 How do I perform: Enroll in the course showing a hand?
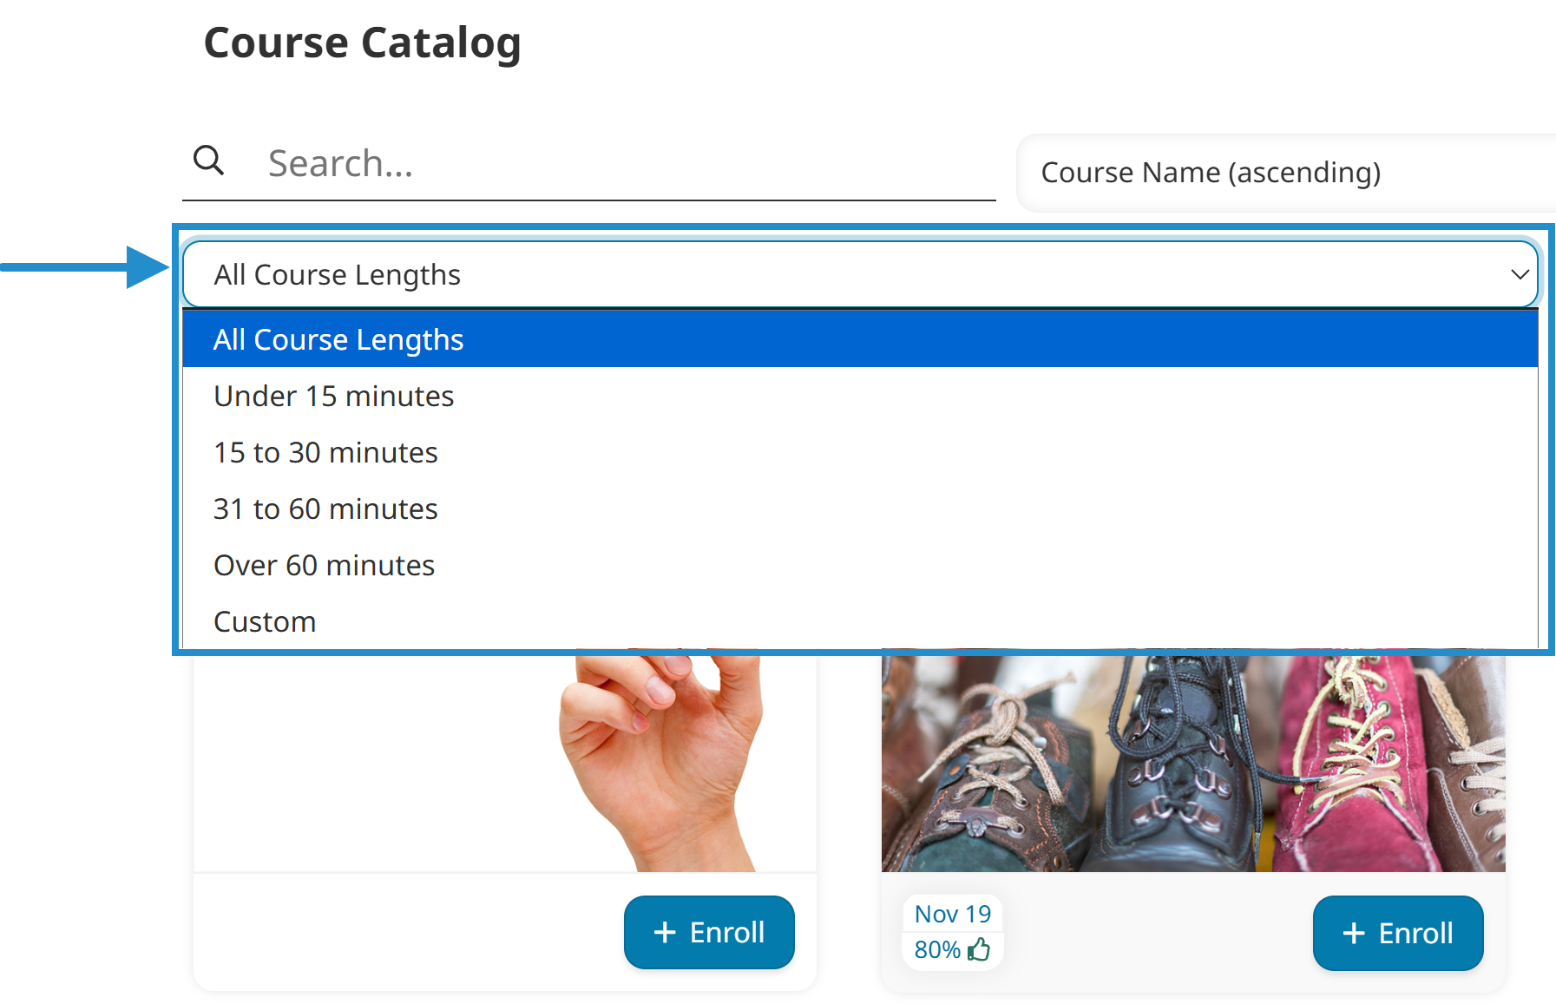[709, 932]
